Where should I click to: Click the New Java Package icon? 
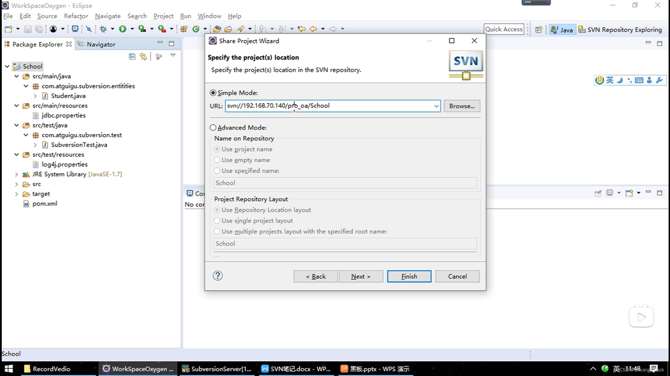[184, 29]
